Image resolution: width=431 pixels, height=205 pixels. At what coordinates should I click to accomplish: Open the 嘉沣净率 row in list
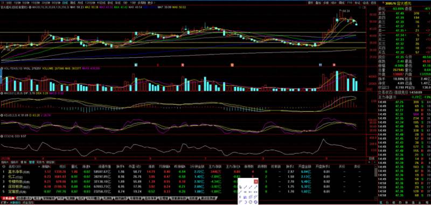tap(187, 172)
